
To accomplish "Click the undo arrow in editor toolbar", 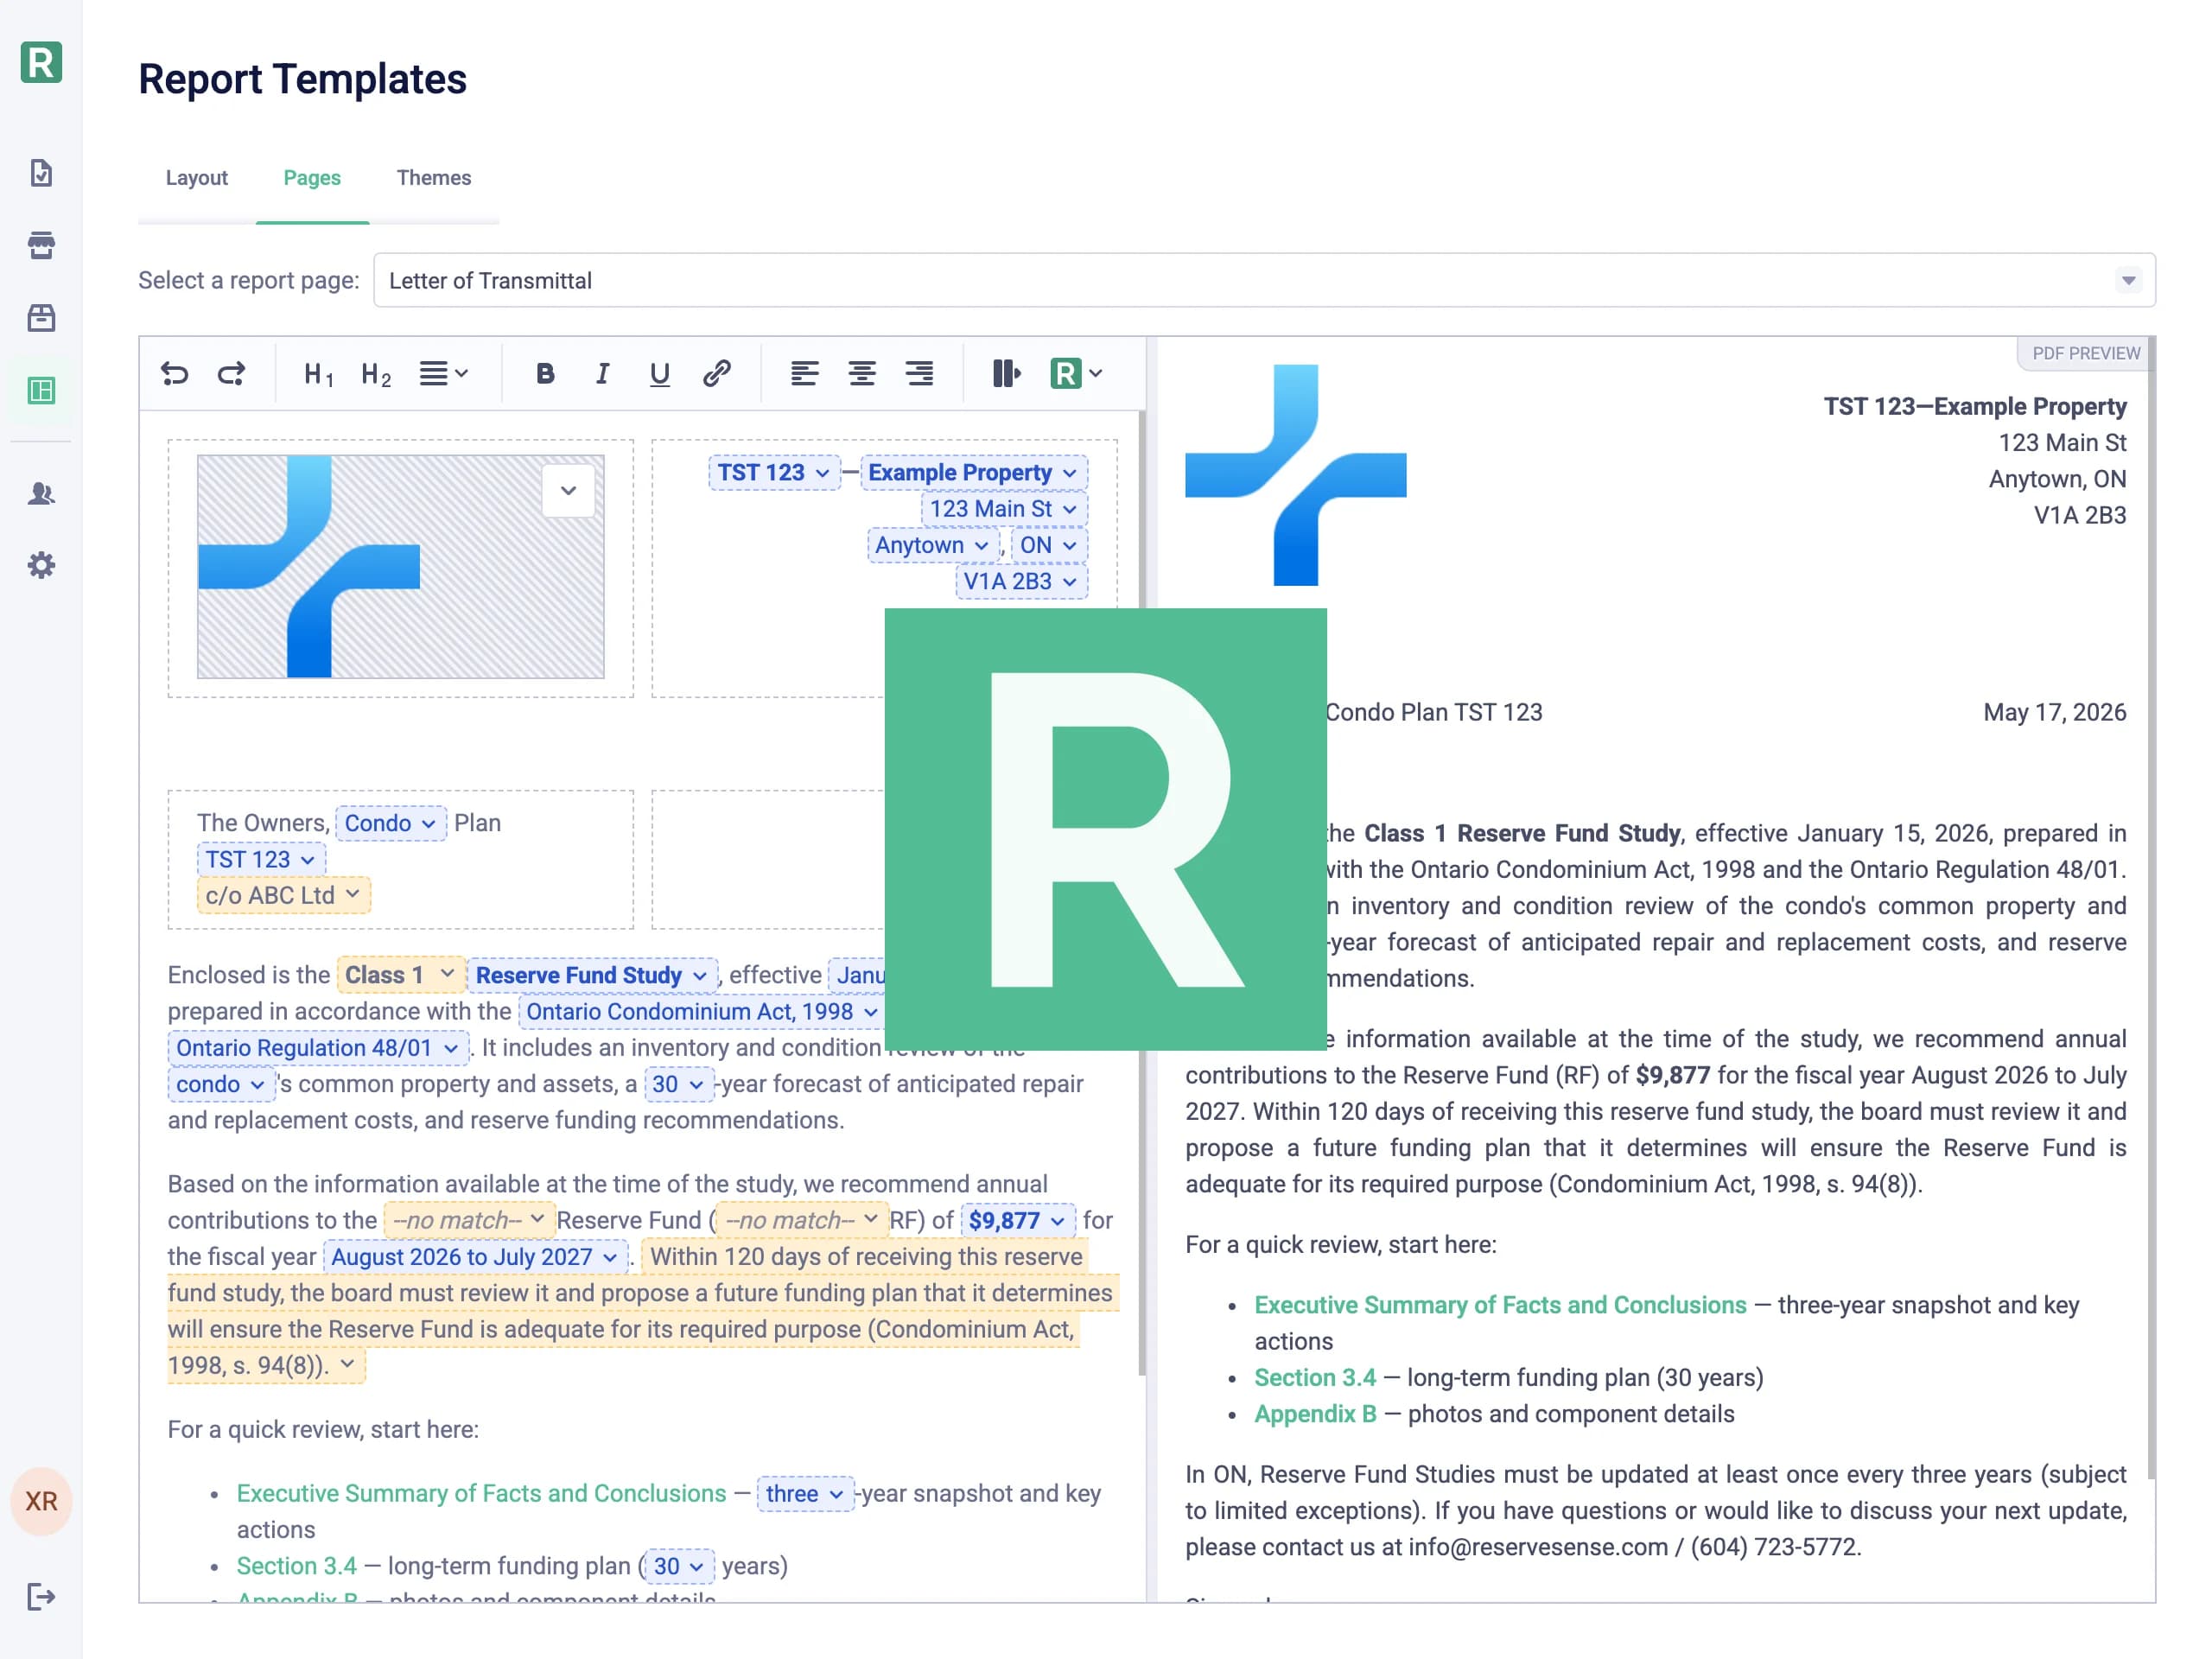I will (x=174, y=374).
